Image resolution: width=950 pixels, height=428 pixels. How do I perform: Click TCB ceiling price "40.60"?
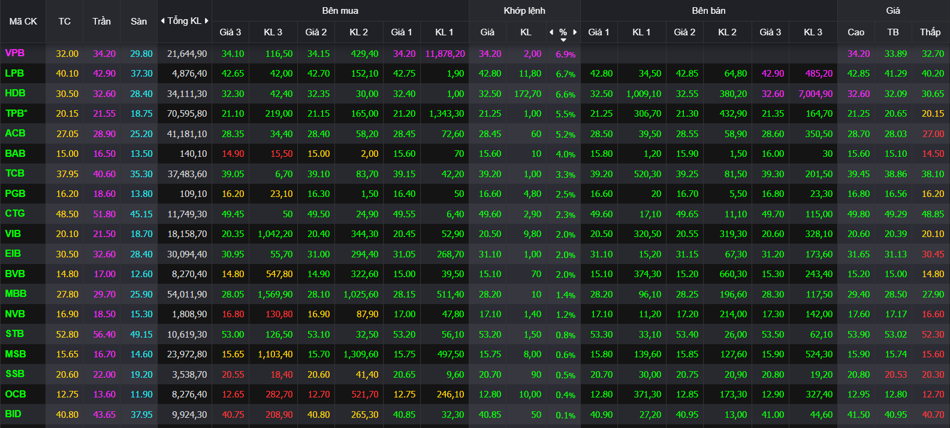click(x=104, y=174)
